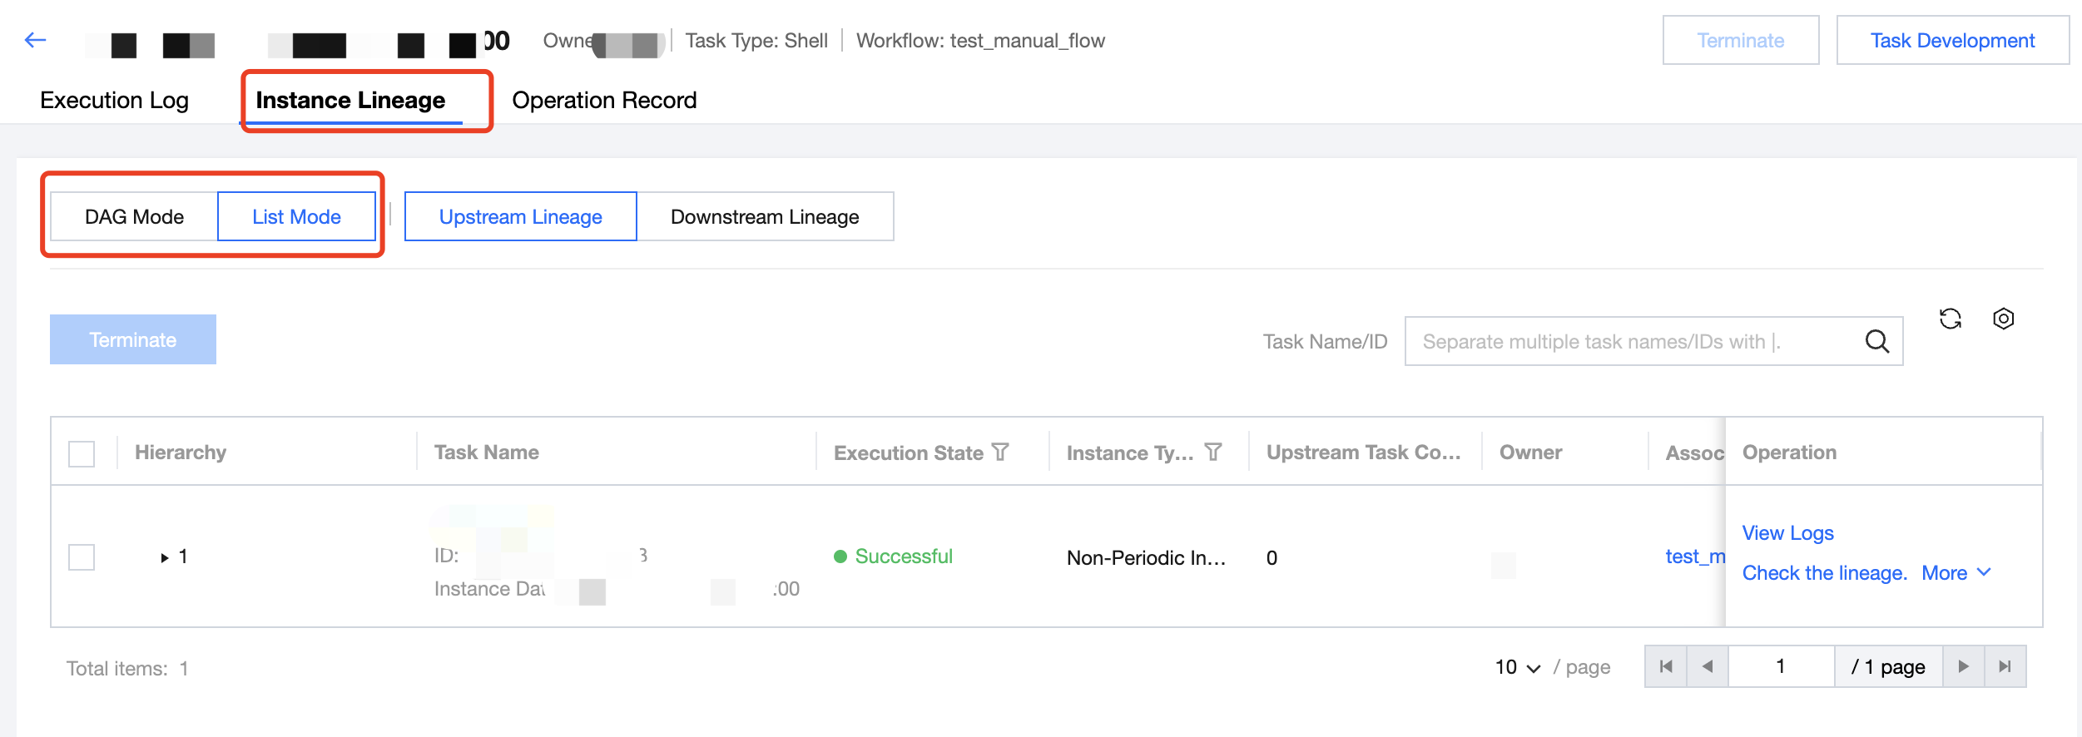Go to the first page
This screenshot has width=2082, height=737.
(1666, 666)
